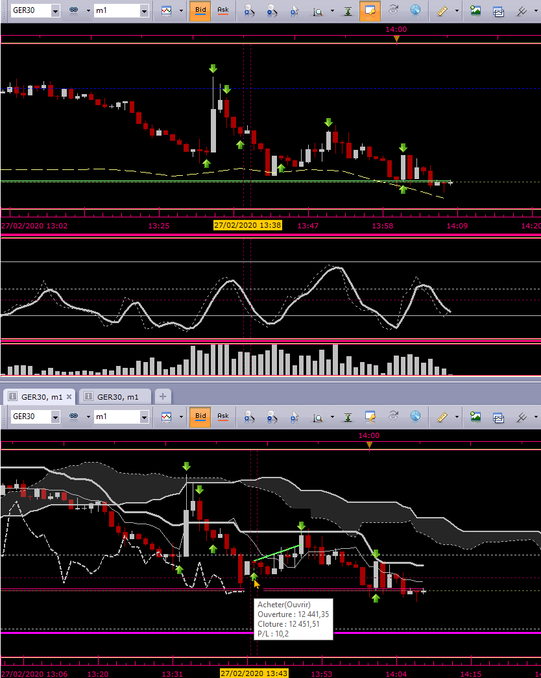Expand the indicators arrow in lower toolbar

pos(536,417)
